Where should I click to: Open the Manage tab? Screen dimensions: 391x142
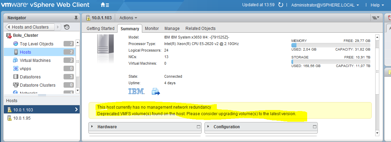172,29
